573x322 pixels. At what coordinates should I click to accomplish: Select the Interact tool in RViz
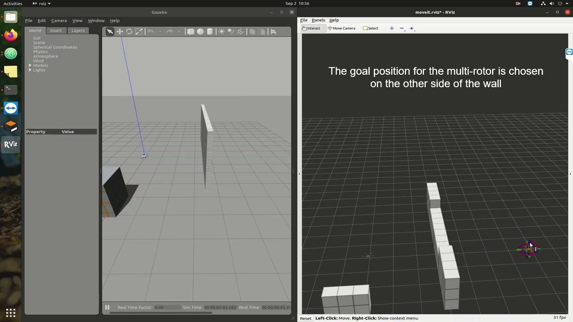pos(311,28)
